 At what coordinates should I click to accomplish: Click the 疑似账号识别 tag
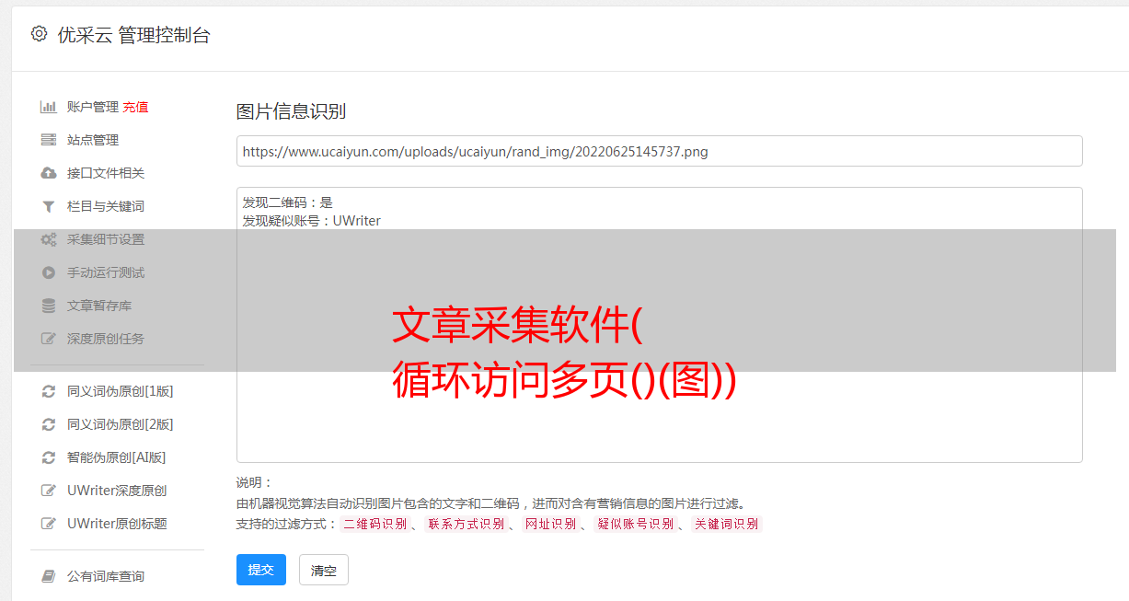pyautogui.click(x=635, y=524)
